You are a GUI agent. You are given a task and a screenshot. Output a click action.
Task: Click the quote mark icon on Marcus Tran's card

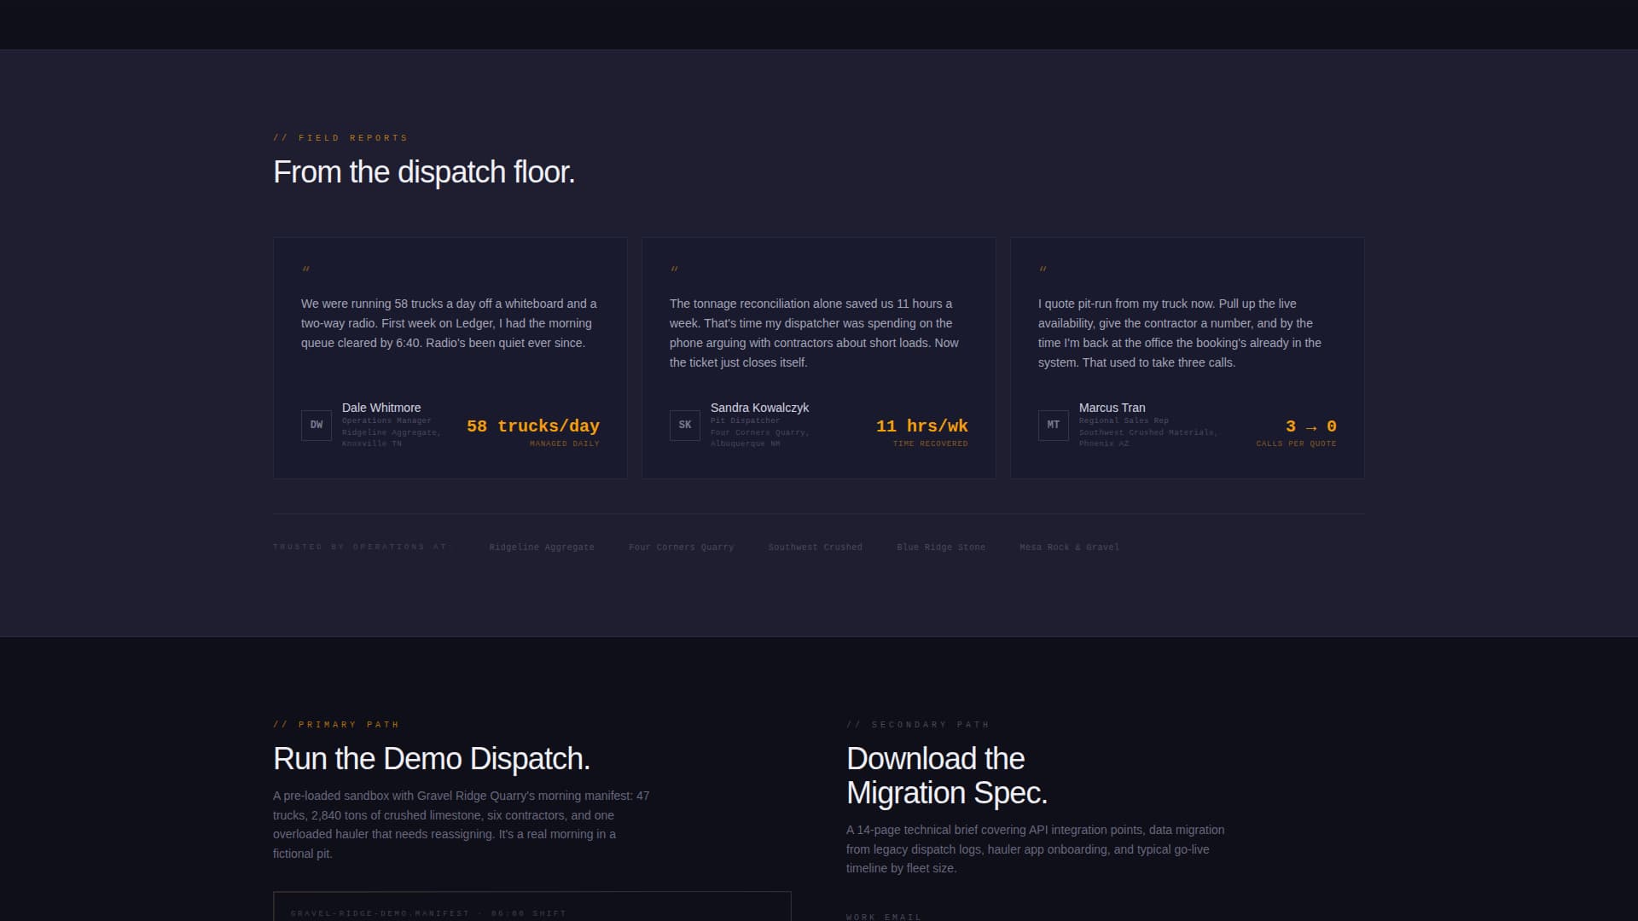pyautogui.click(x=1043, y=269)
